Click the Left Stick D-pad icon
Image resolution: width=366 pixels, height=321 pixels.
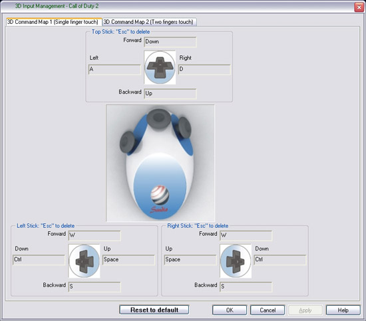click(85, 261)
